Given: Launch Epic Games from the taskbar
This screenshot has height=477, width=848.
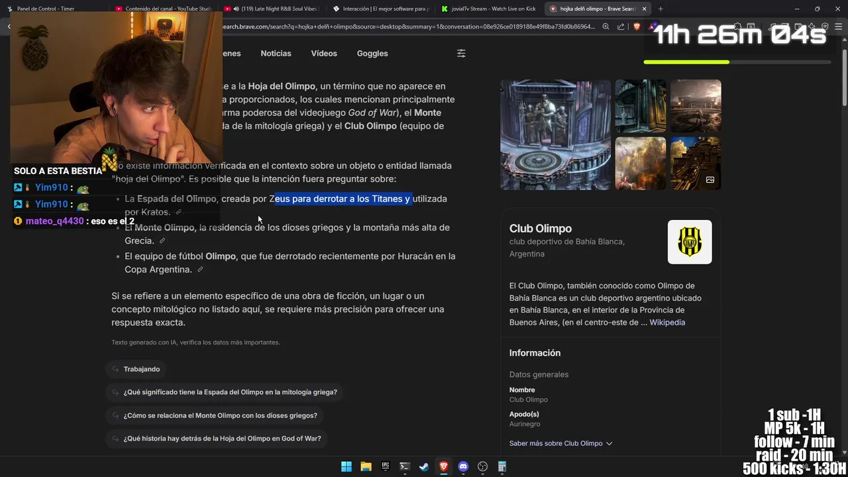Looking at the screenshot, I should [x=386, y=466].
